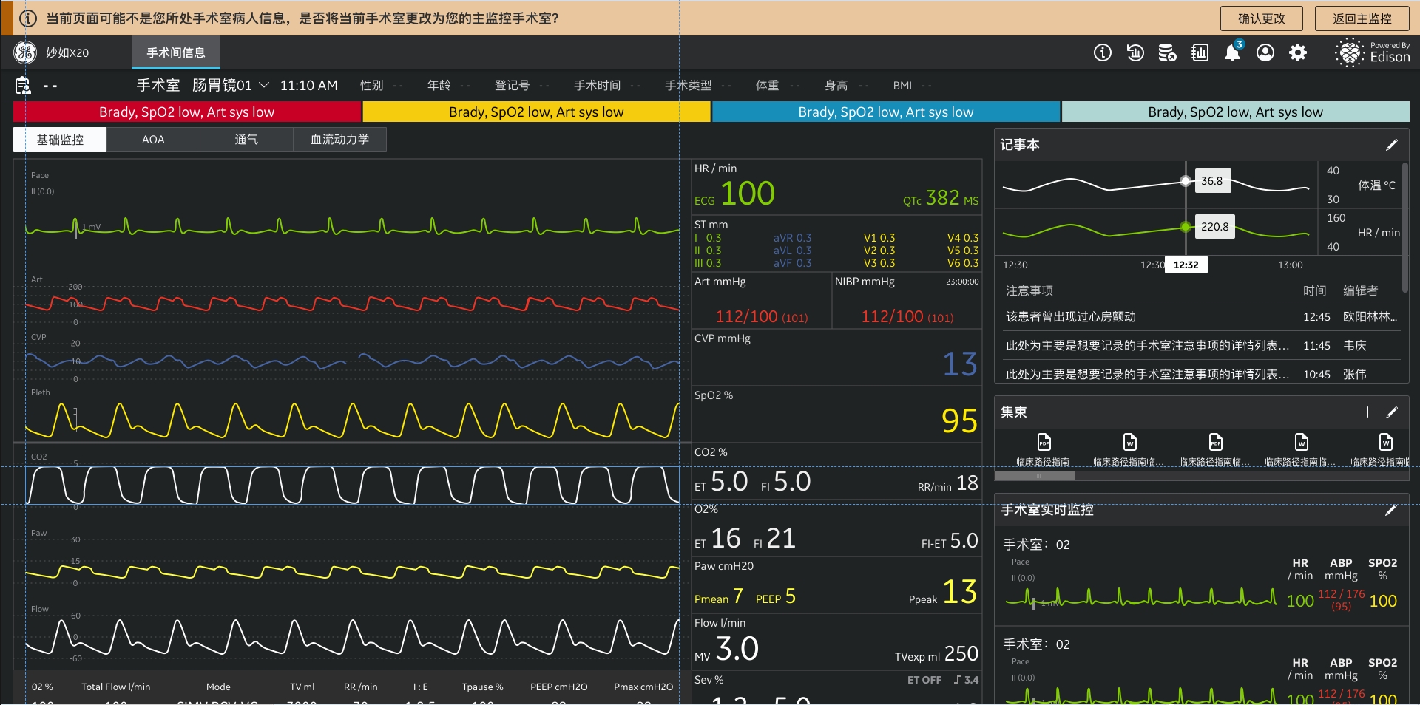Click the light teal Brady alarm banner

coord(1235,112)
